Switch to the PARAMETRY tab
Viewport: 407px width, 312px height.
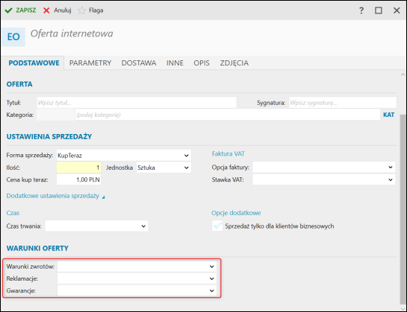[90, 63]
